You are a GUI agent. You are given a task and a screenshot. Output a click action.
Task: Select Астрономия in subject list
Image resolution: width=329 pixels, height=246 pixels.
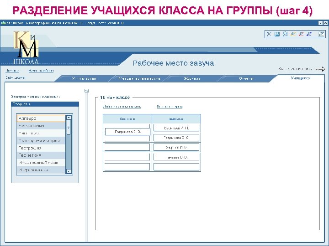41,126
